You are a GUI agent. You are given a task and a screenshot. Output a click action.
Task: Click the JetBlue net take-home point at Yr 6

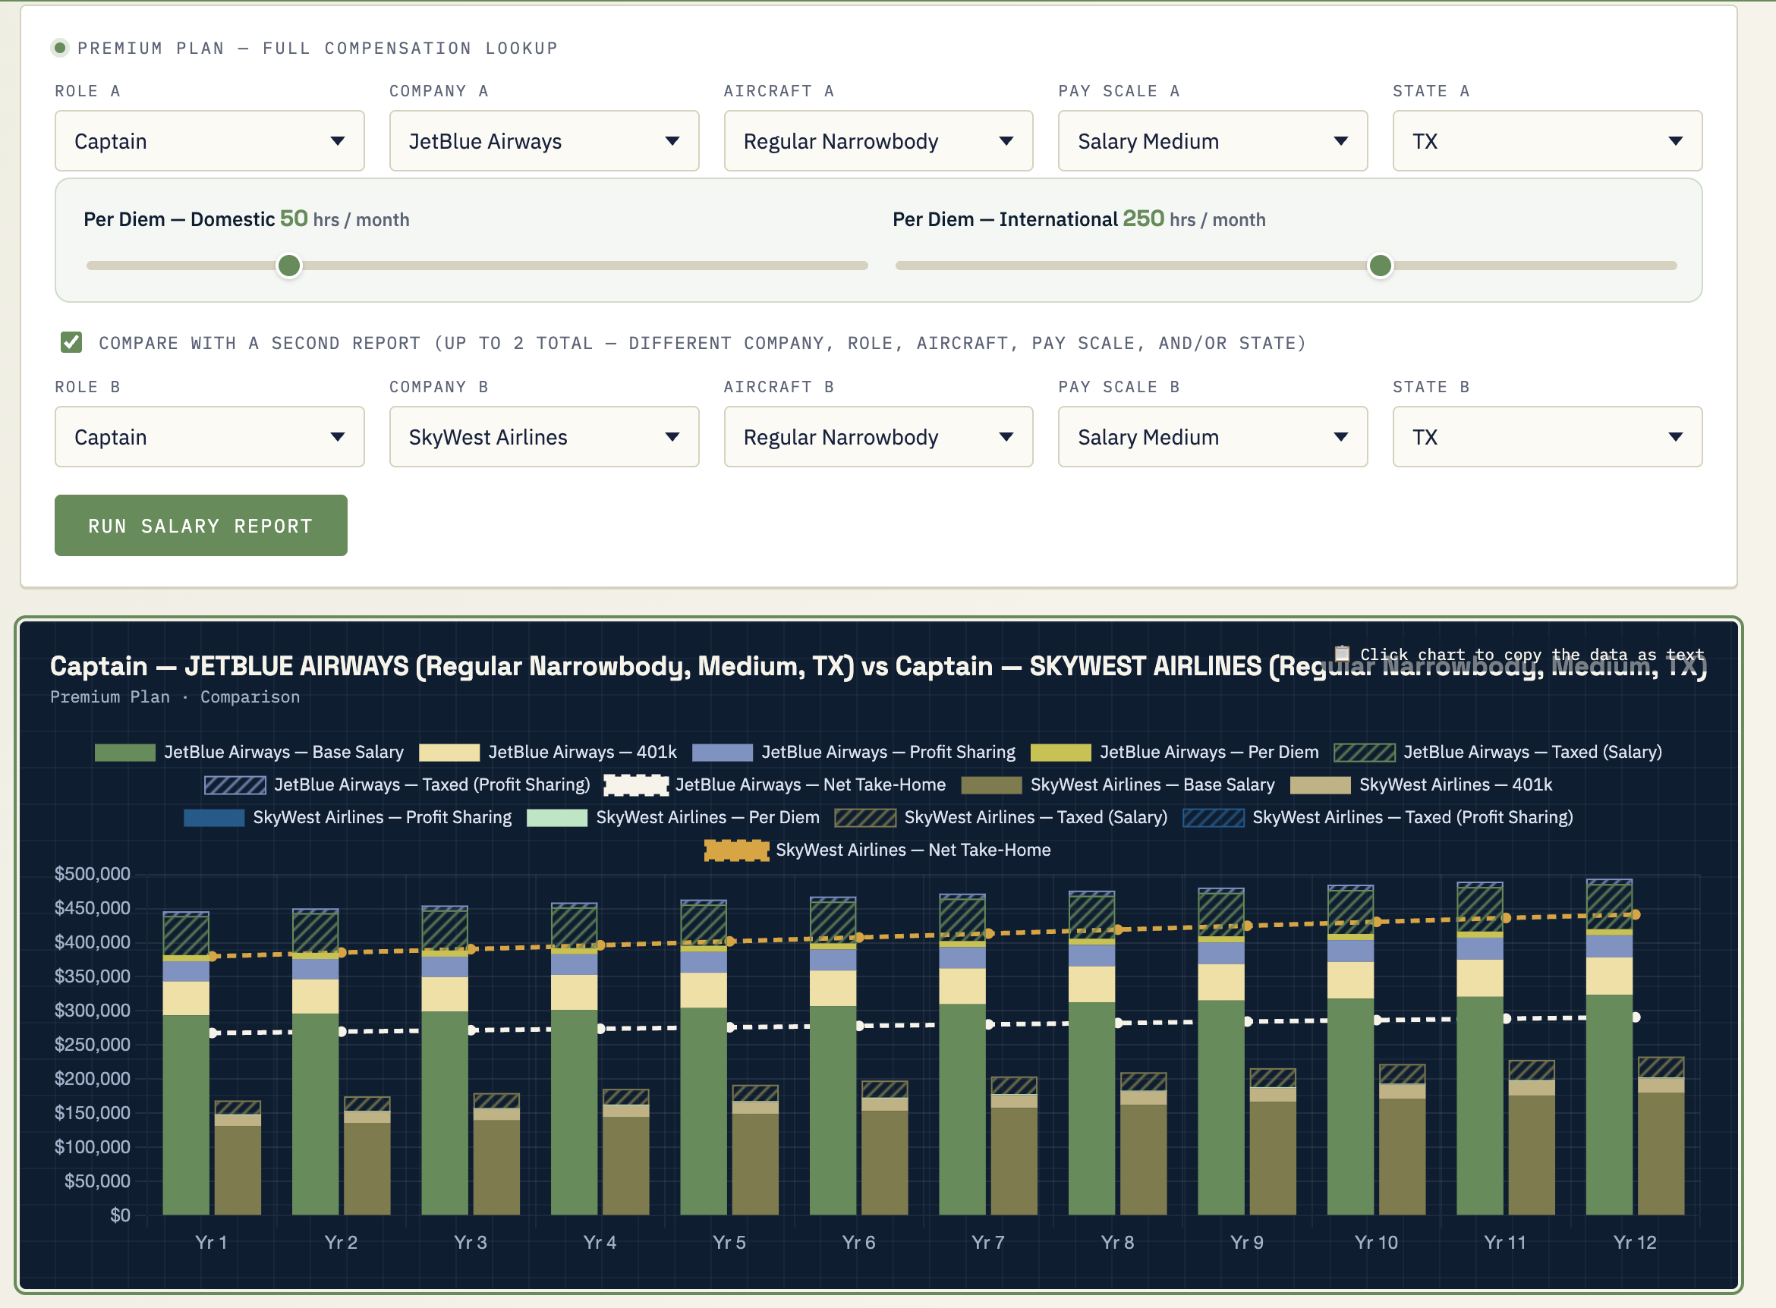click(x=859, y=1026)
